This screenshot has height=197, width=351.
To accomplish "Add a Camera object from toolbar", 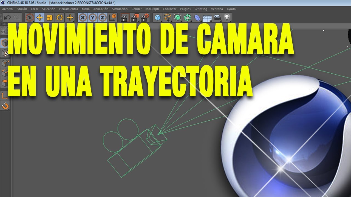I will click(217, 18).
